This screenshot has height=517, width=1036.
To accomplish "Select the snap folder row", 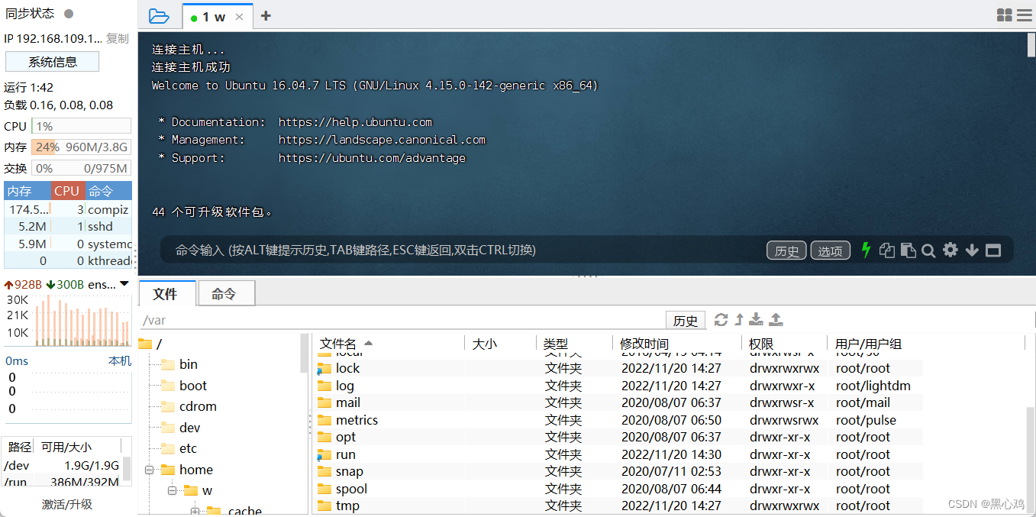I will [619, 471].
